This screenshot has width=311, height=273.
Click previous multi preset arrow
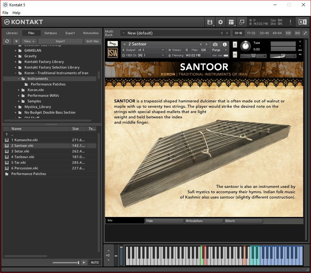tap(222, 33)
